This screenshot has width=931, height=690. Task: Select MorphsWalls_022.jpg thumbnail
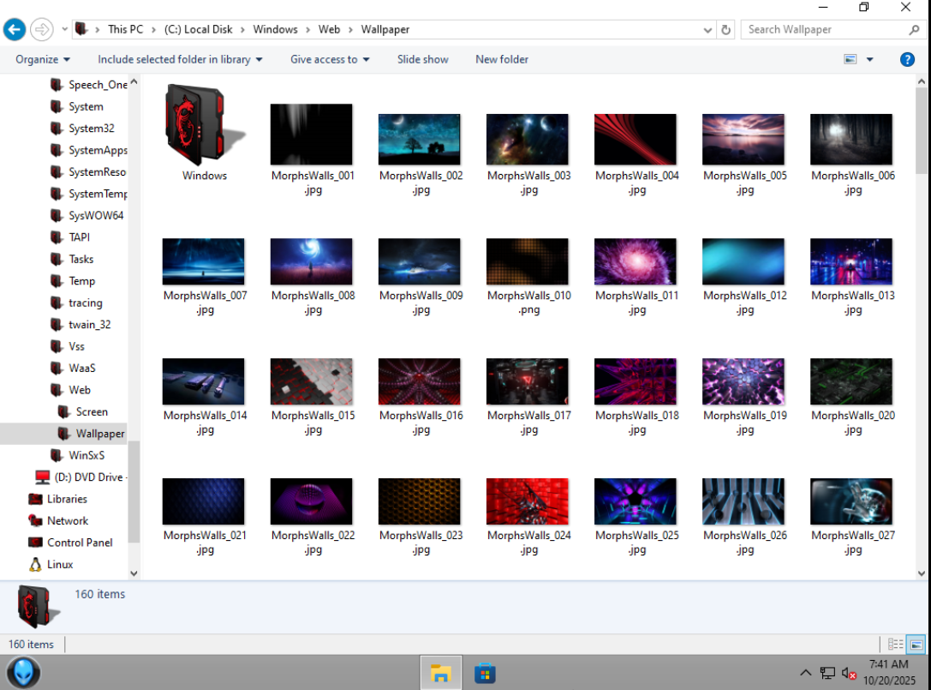311,501
